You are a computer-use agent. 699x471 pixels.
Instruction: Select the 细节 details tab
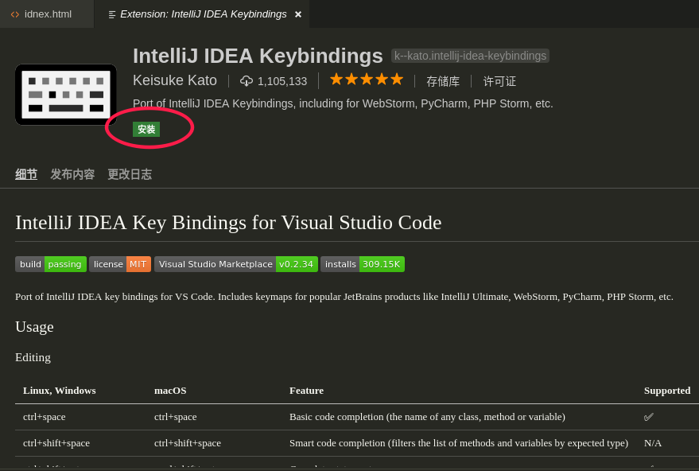tap(25, 174)
